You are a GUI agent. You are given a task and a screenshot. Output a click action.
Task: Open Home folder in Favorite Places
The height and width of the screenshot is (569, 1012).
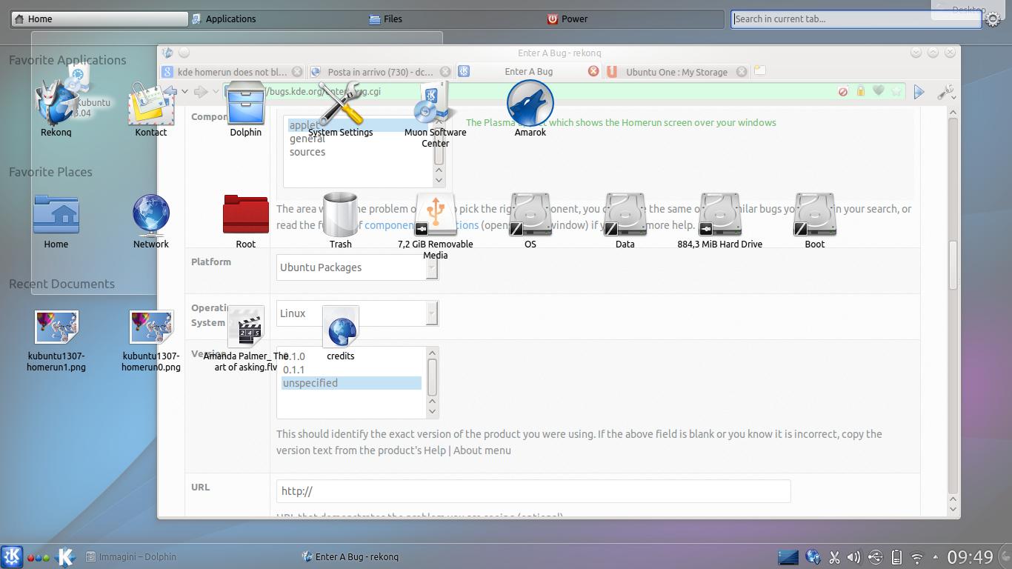(x=56, y=221)
